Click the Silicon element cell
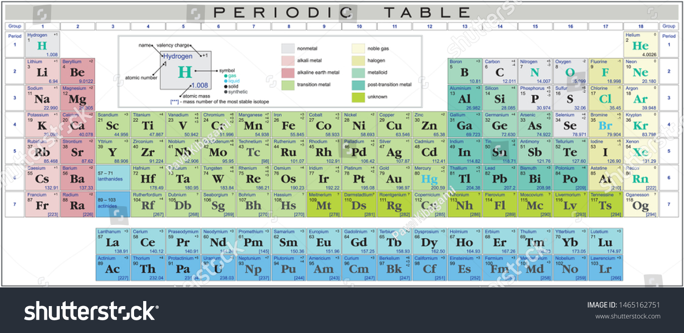The height and width of the screenshot is (333, 684). (500, 98)
